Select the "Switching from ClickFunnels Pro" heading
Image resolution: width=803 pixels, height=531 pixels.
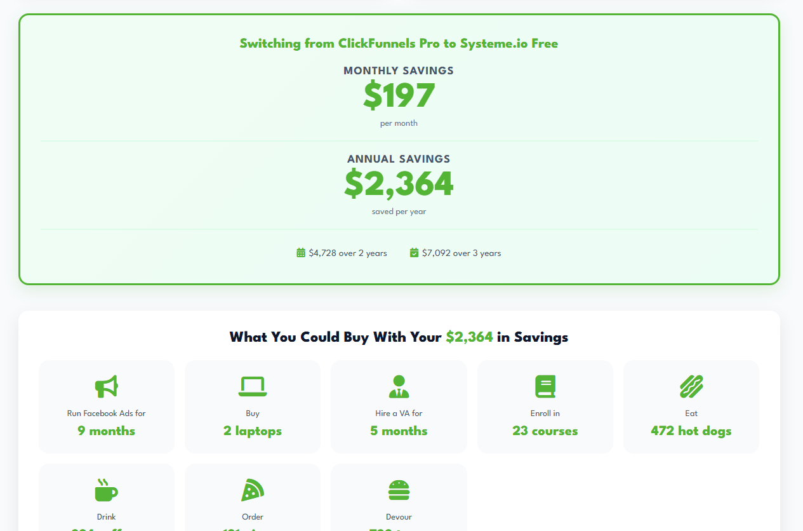point(399,44)
